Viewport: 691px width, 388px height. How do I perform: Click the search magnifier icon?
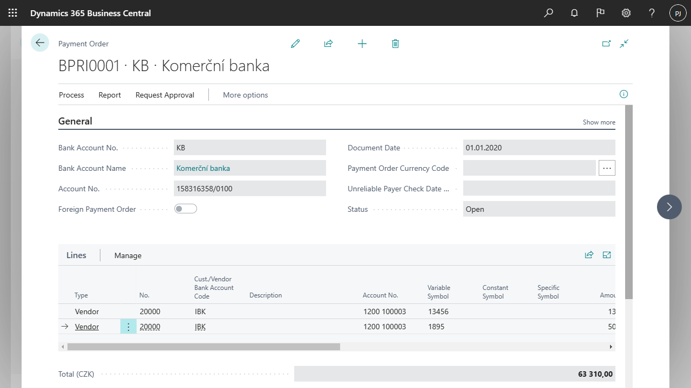click(548, 13)
